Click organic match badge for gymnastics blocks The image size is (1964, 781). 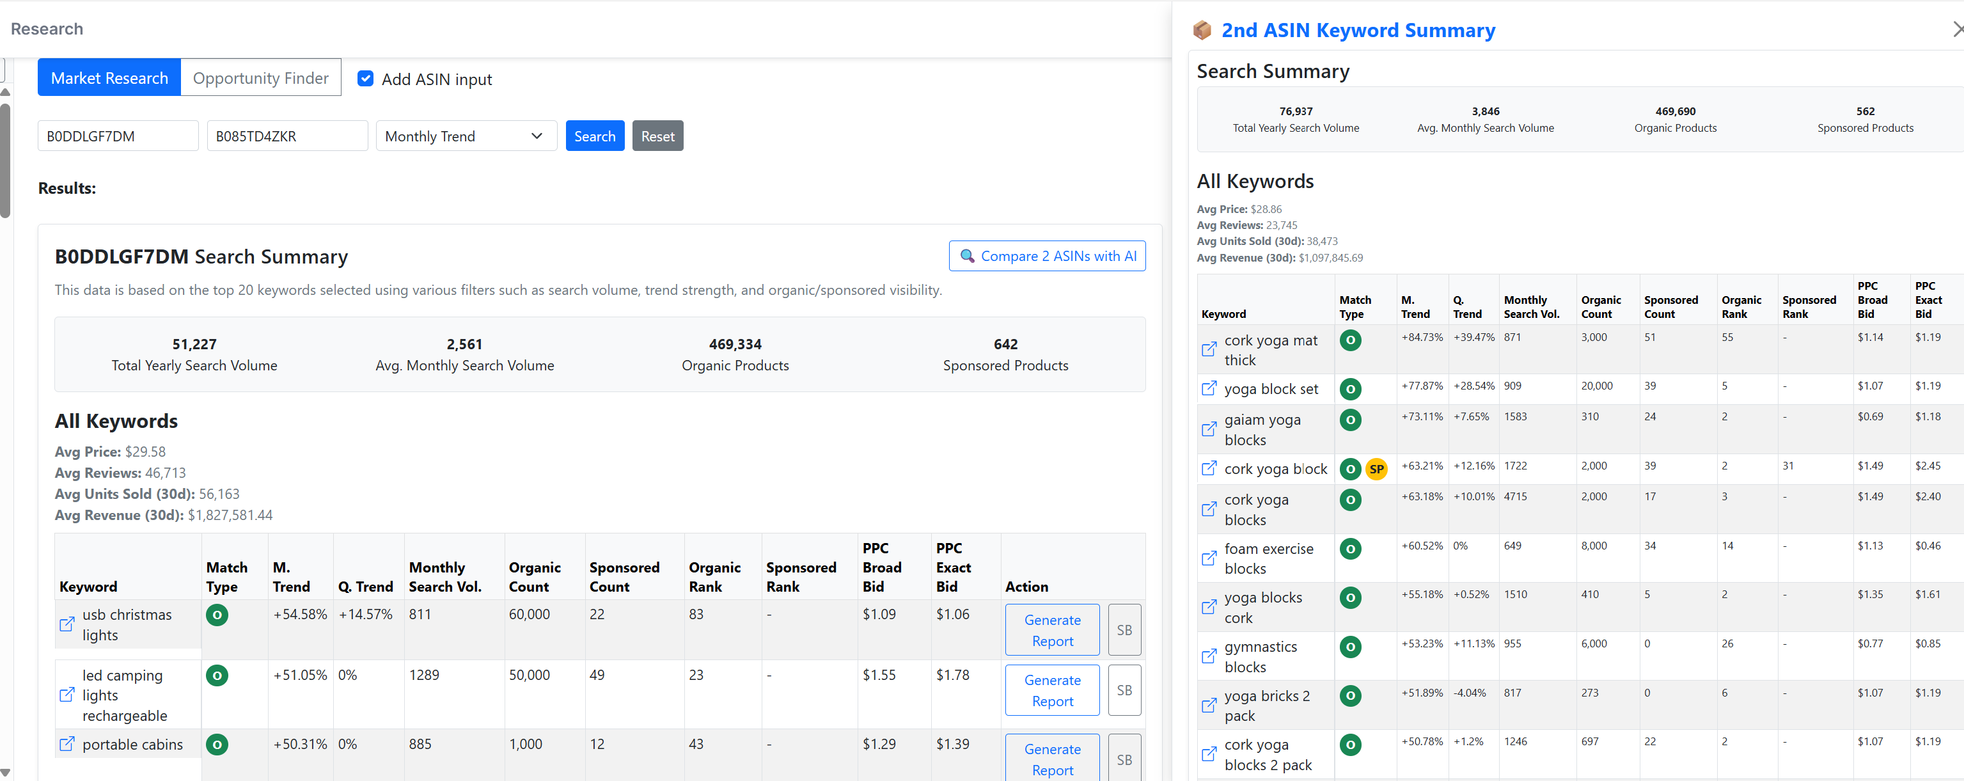1350,647
